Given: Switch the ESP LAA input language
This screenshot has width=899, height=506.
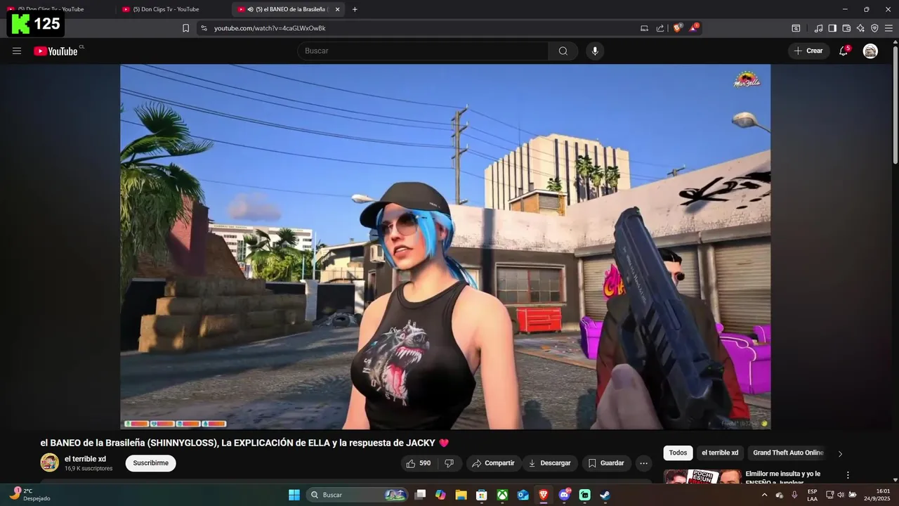Looking at the screenshot, I should pyautogui.click(x=812, y=495).
